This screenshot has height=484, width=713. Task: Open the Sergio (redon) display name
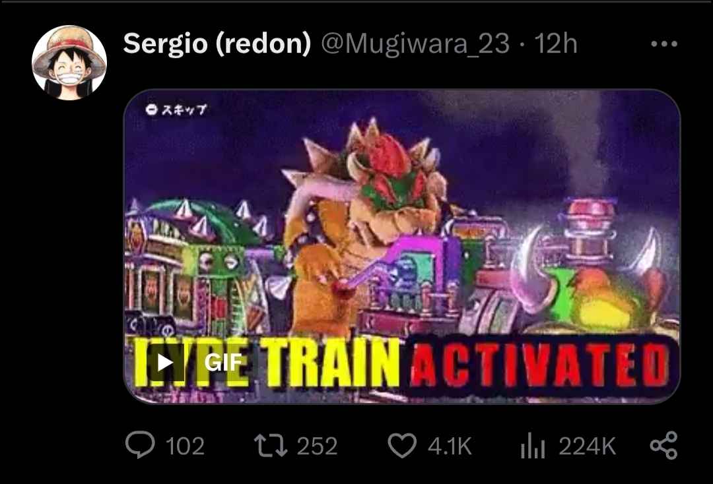pos(217,44)
